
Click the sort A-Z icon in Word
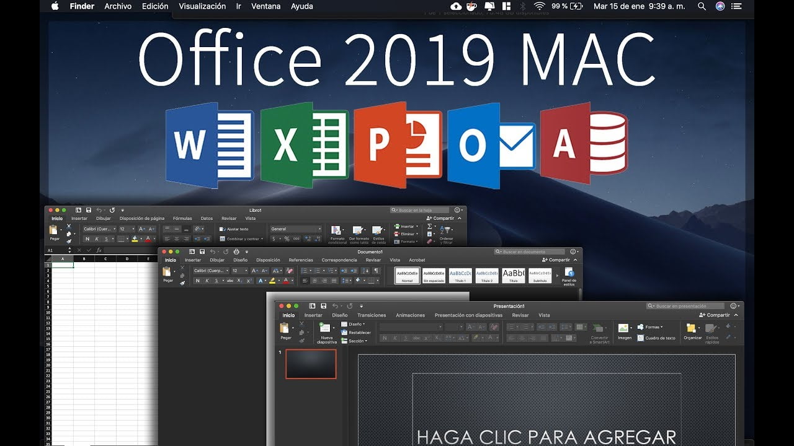365,271
